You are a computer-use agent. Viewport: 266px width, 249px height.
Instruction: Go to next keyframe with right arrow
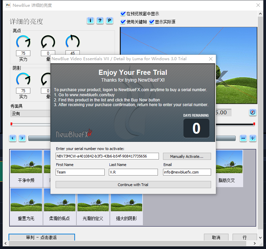pos(22,138)
